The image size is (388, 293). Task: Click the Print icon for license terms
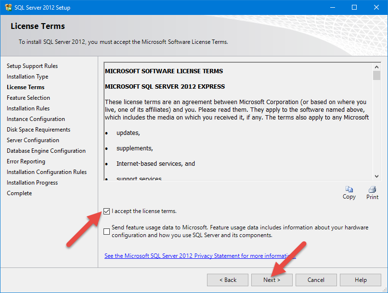[x=372, y=189]
